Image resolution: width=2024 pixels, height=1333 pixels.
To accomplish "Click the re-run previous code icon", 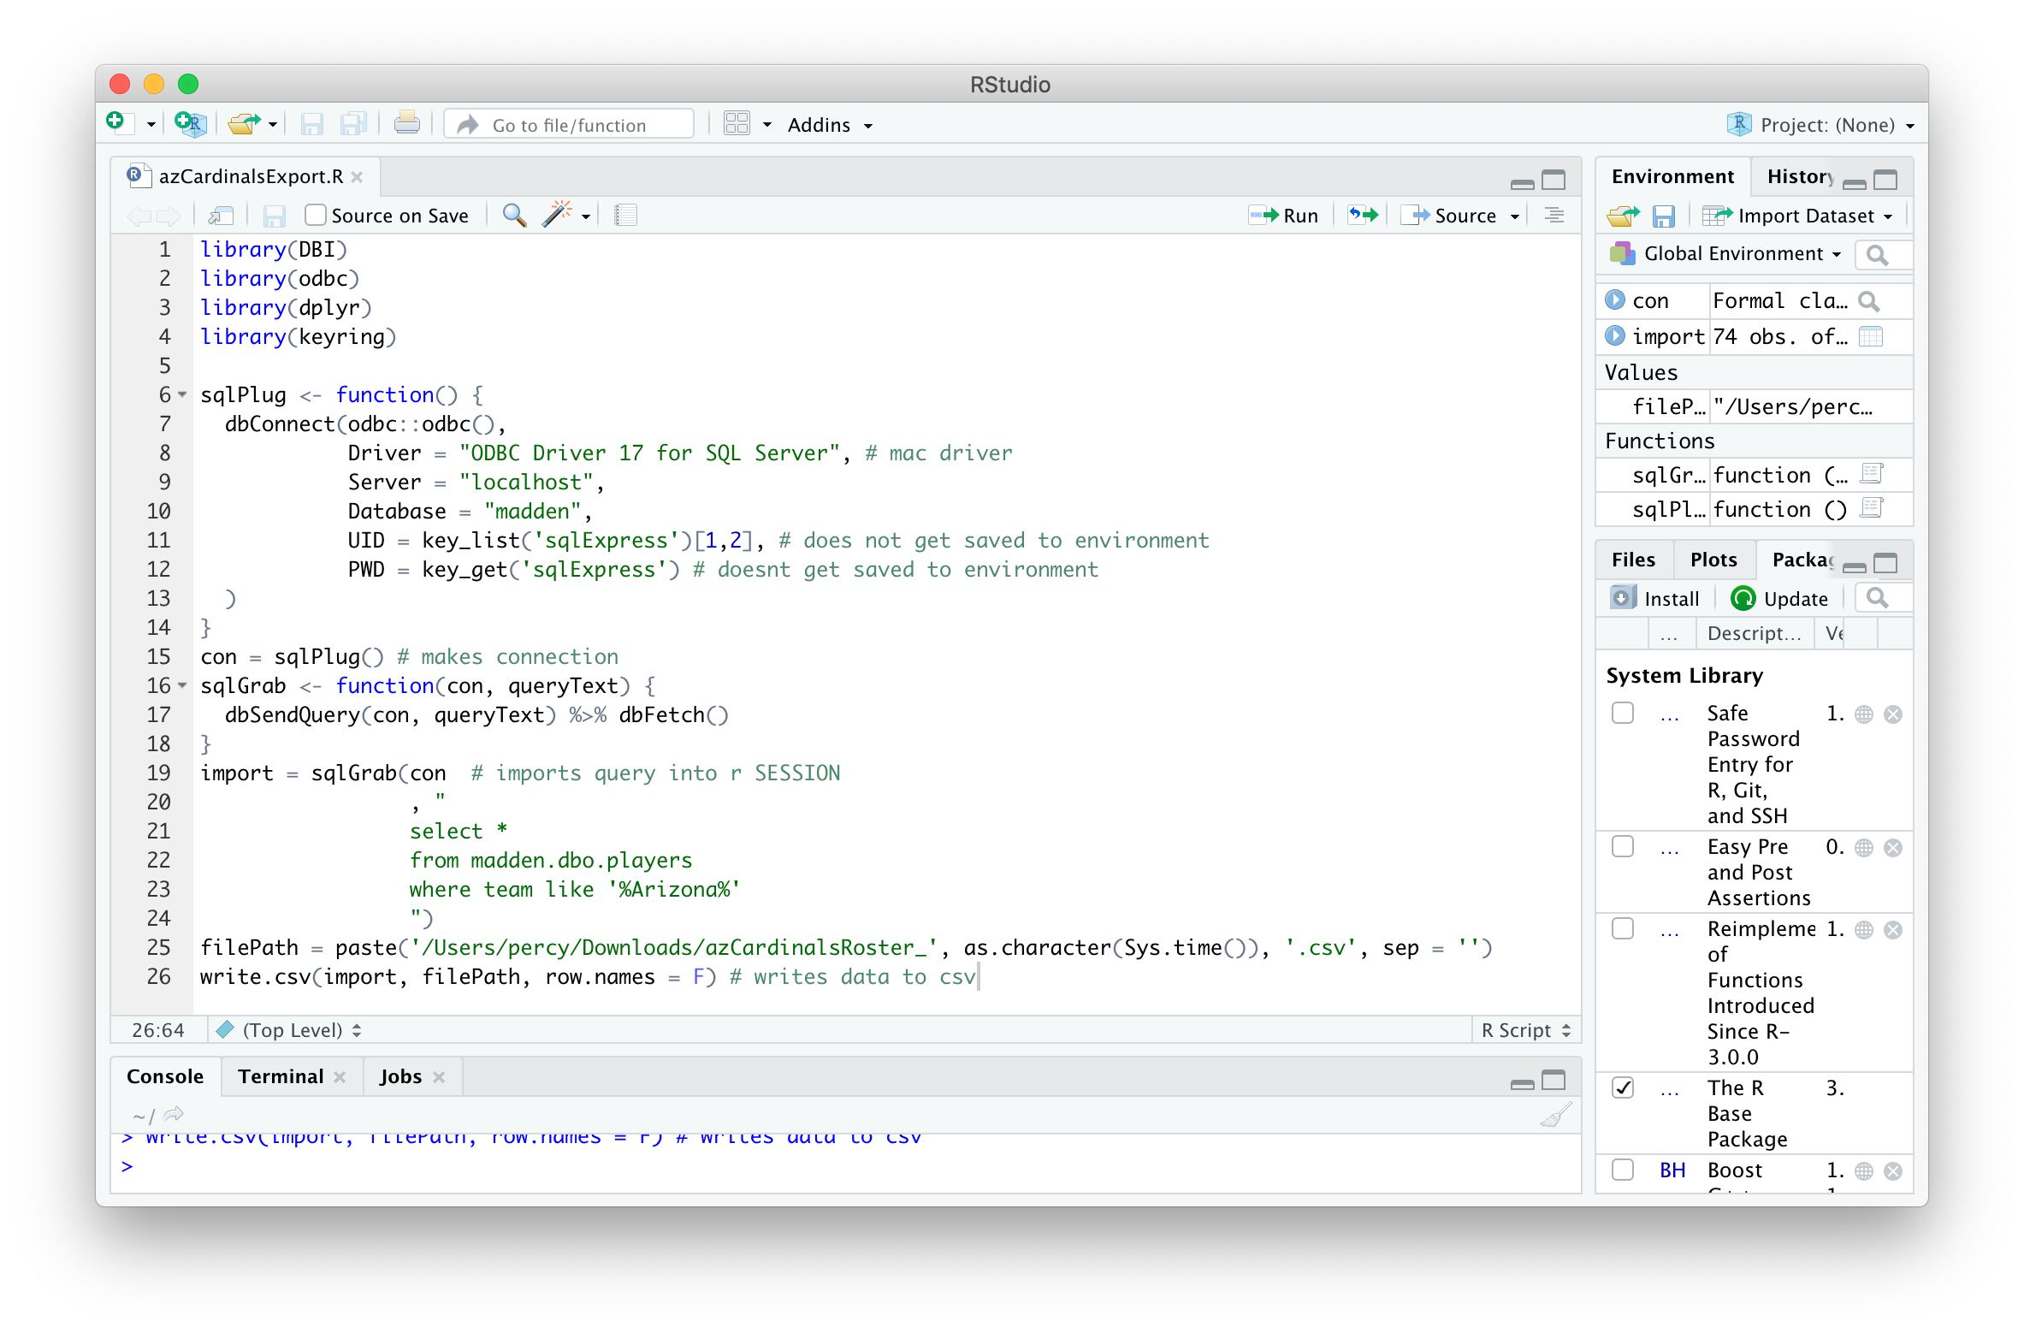I will (x=1364, y=215).
